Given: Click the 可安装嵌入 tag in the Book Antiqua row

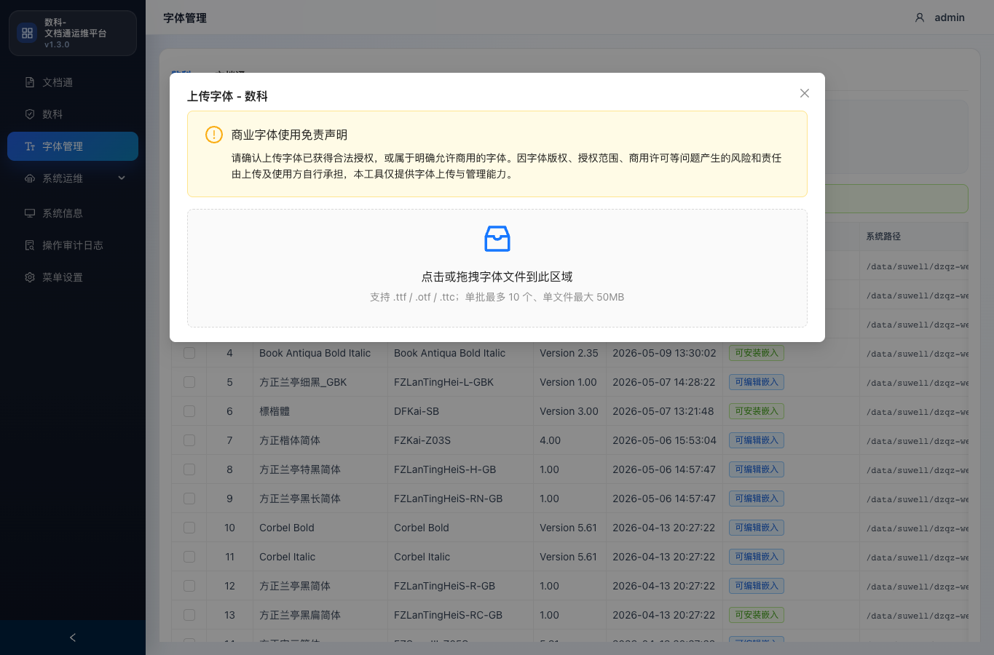Looking at the screenshot, I should point(757,353).
